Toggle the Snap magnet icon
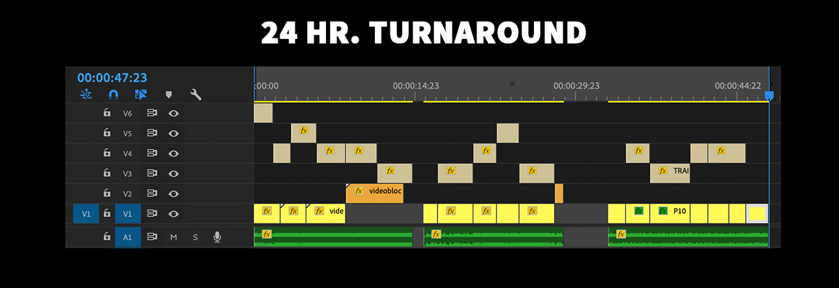Image resolution: width=839 pixels, height=288 pixels. click(113, 94)
